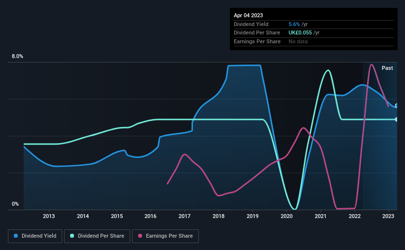This screenshot has width=405, height=250.
Task: Select the 2023 label on the x-axis
Action: point(388,216)
